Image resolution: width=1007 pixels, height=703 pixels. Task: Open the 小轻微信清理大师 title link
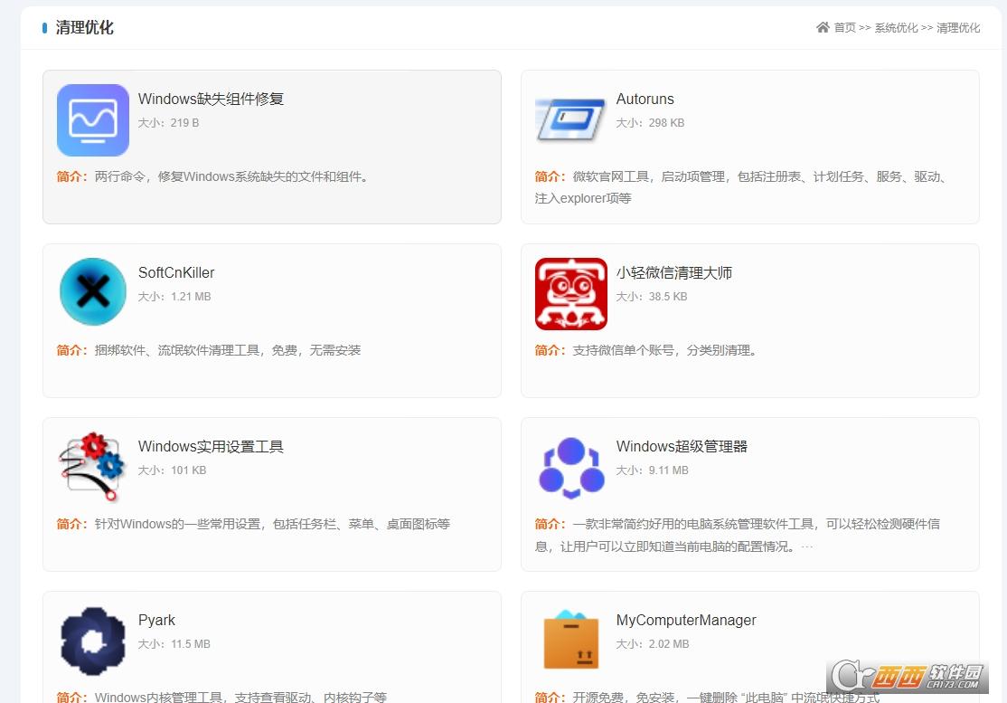click(x=673, y=272)
